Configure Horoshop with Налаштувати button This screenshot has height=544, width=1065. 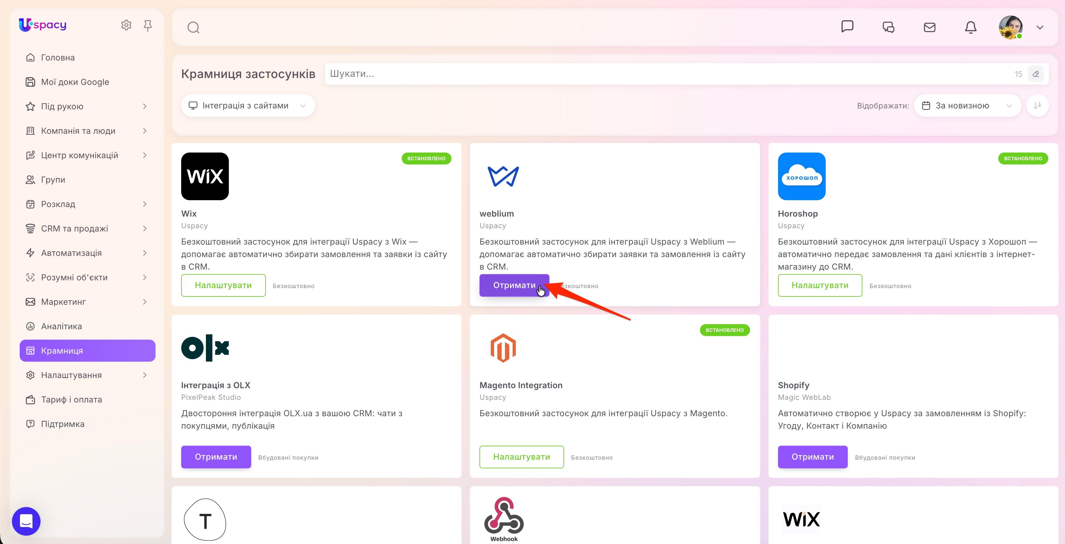pos(820,285)
